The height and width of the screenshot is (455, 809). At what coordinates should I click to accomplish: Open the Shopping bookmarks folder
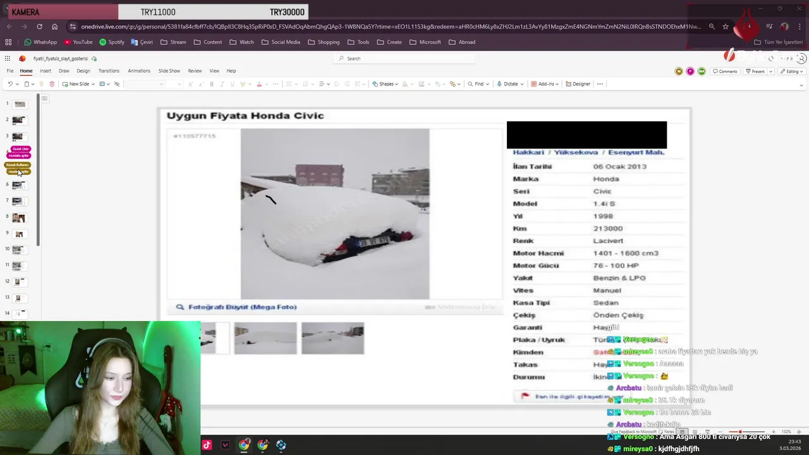(x=324, y=42)
